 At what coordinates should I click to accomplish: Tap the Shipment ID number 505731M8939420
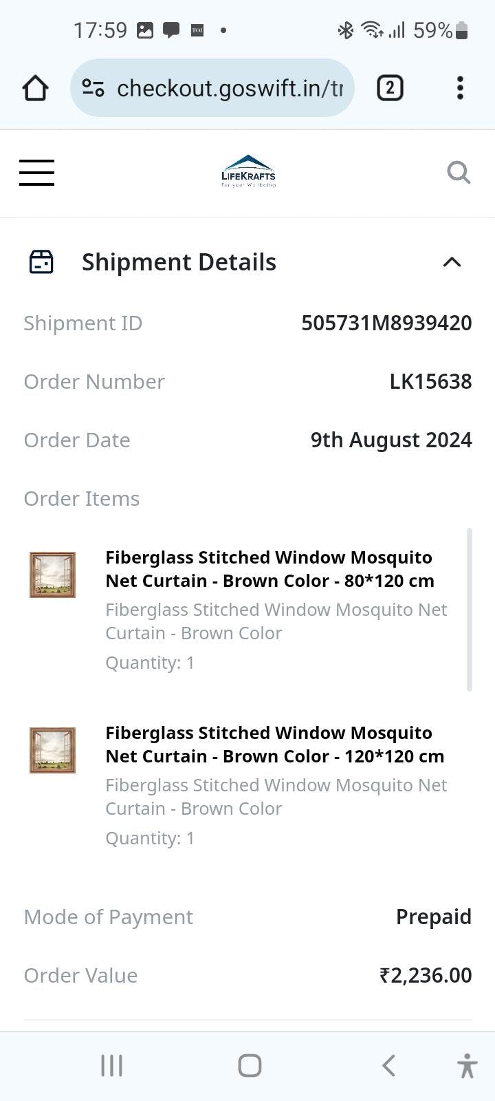click(386, 323)
